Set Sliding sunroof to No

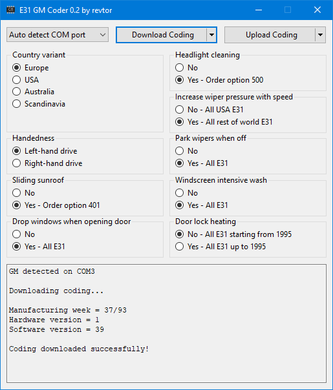[24, 193]
